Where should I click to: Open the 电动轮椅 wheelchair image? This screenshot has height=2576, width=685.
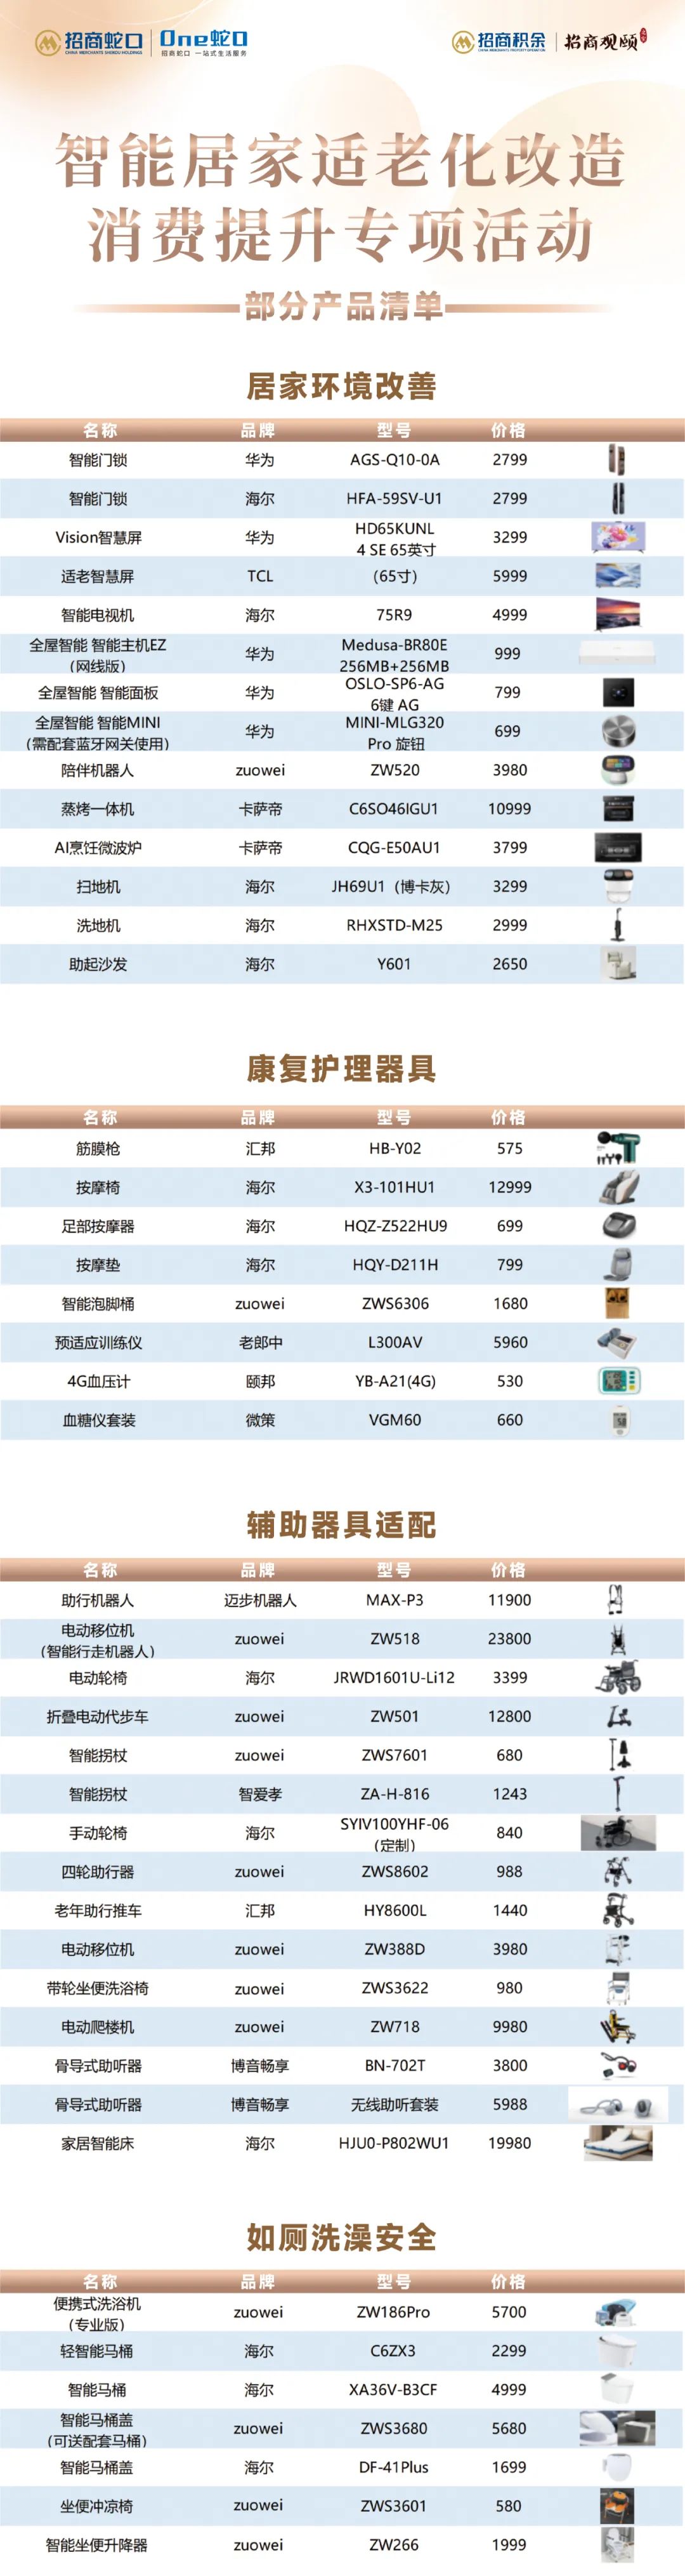coord(618,1677)
